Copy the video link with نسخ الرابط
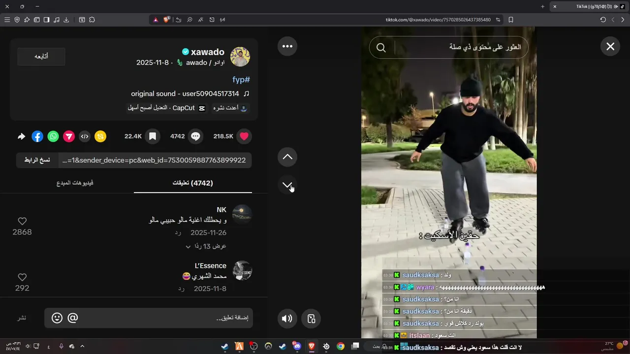The image size is (630, 354). 37,160
